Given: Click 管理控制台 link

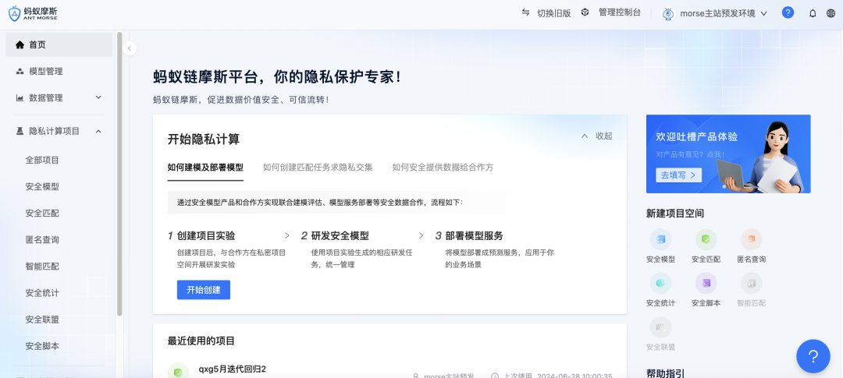Looking at the screenshot, I should point(619,12).
